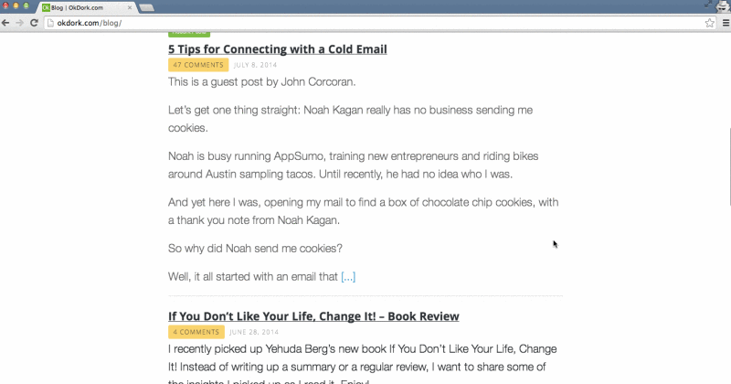Click the browser Forward arrow
The width and height of the screenshot is (731, 384).
(x=19, y=23)
